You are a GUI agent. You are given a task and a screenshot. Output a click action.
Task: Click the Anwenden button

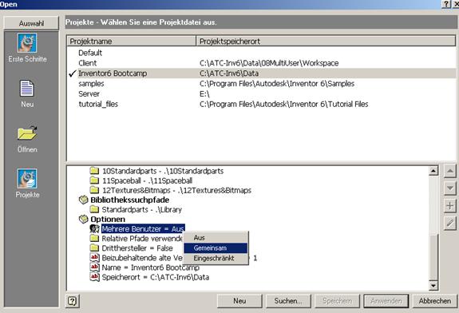point(386,301)
